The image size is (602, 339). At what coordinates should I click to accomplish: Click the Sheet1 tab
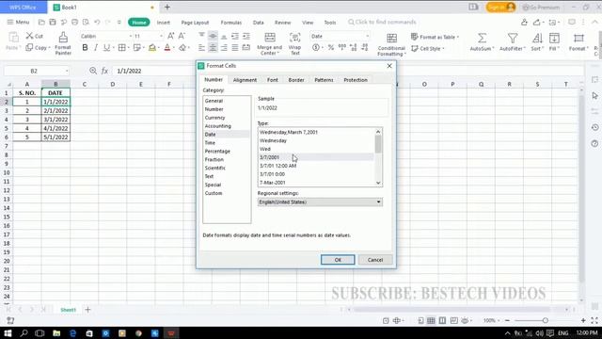tap(68, 310)
